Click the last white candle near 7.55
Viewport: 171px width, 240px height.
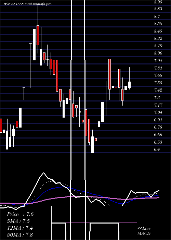click(129, 85)
